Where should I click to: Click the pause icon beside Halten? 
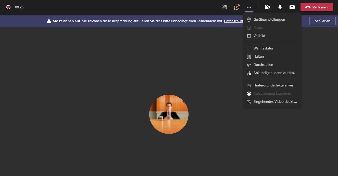(249, 56)
